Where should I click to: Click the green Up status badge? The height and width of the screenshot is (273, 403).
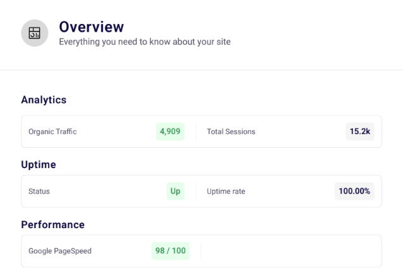click(175, 191)
